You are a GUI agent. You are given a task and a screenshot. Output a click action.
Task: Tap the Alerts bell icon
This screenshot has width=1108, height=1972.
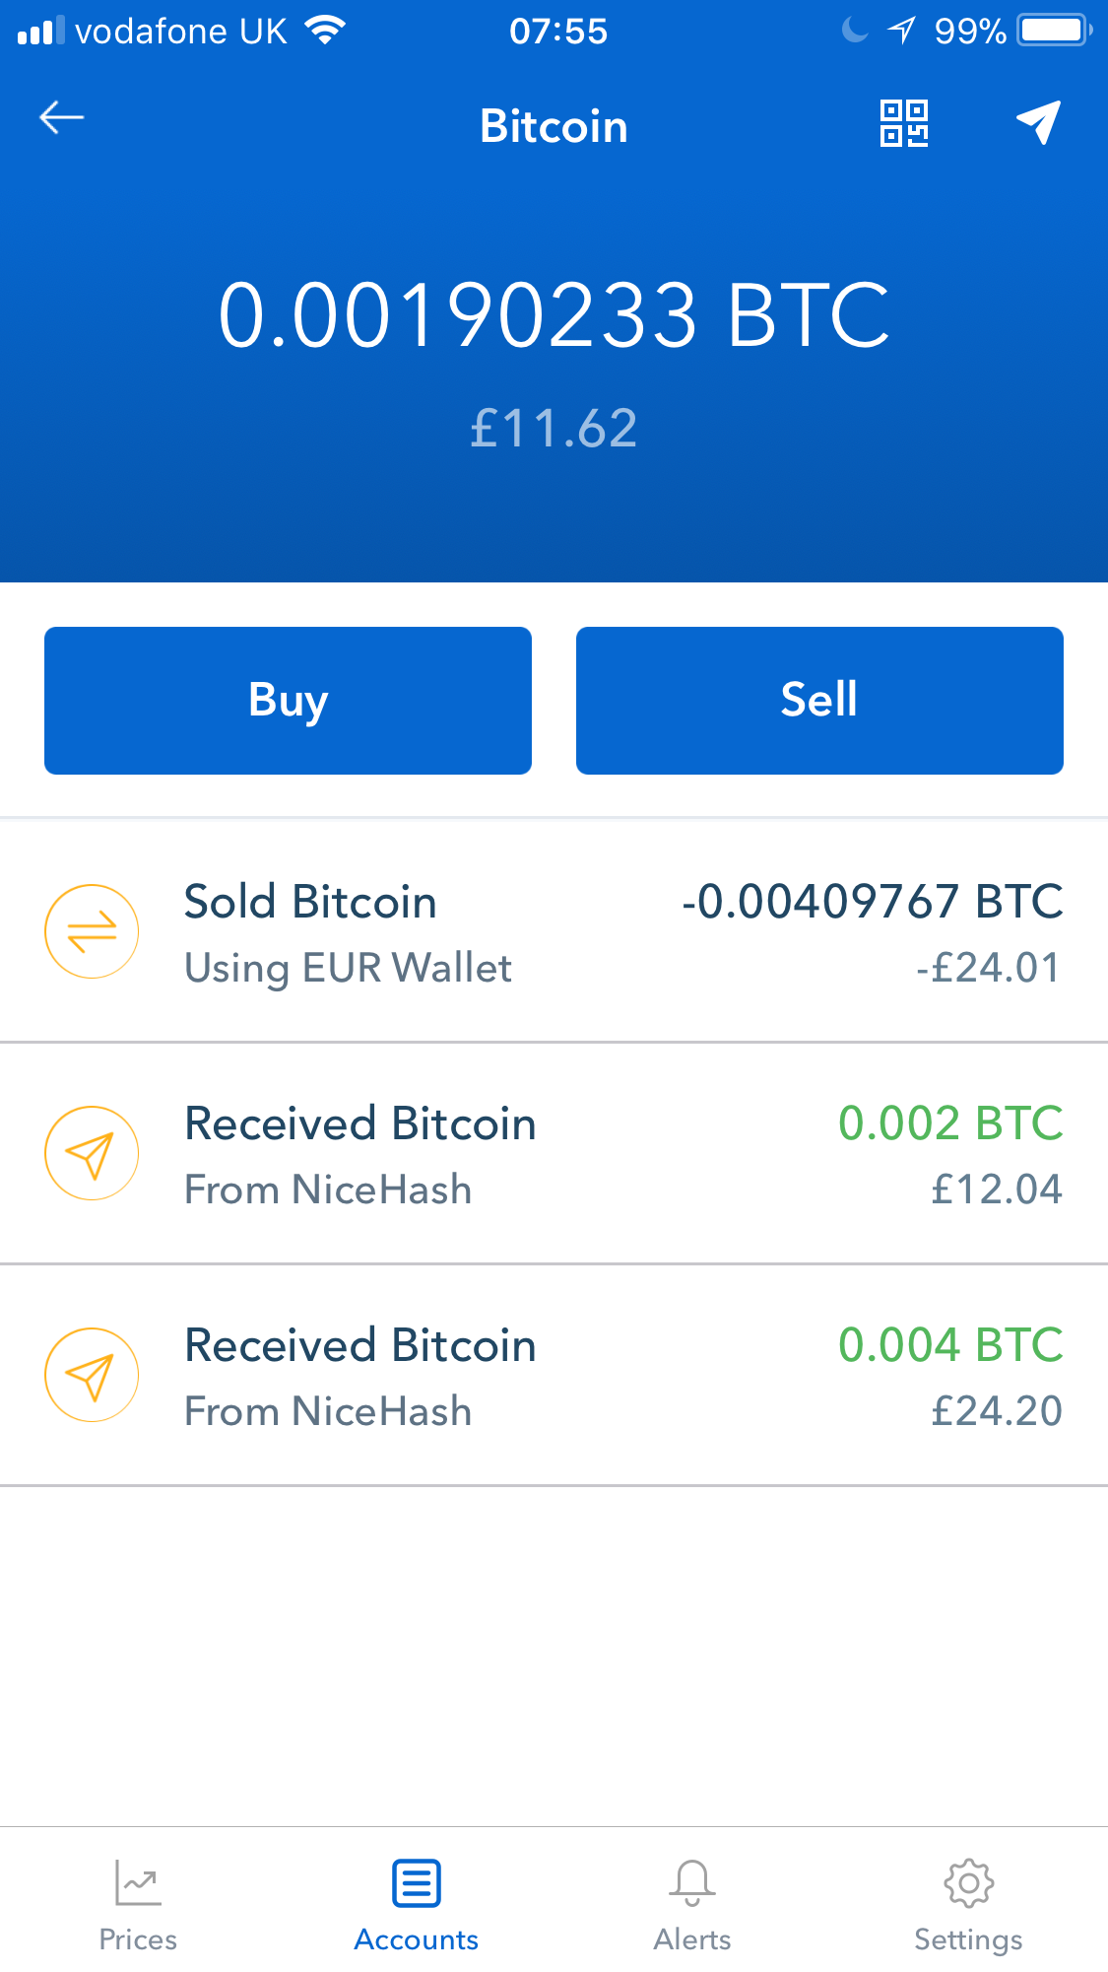click(x=692, y=1882)
